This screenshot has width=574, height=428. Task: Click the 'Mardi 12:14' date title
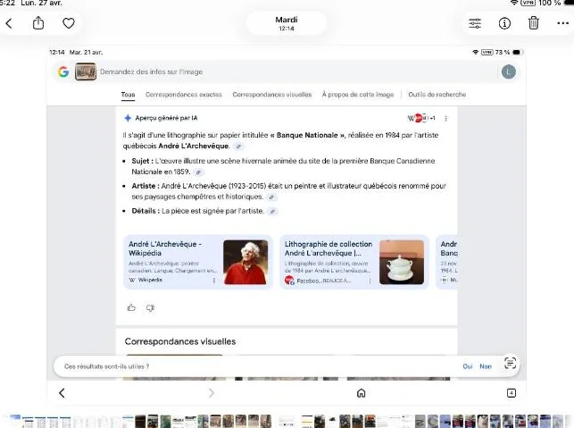(x=287, y=23)
